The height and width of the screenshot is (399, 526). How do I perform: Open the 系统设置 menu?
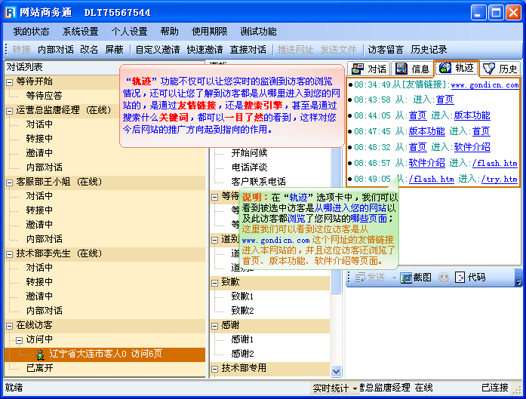(80, 32)
